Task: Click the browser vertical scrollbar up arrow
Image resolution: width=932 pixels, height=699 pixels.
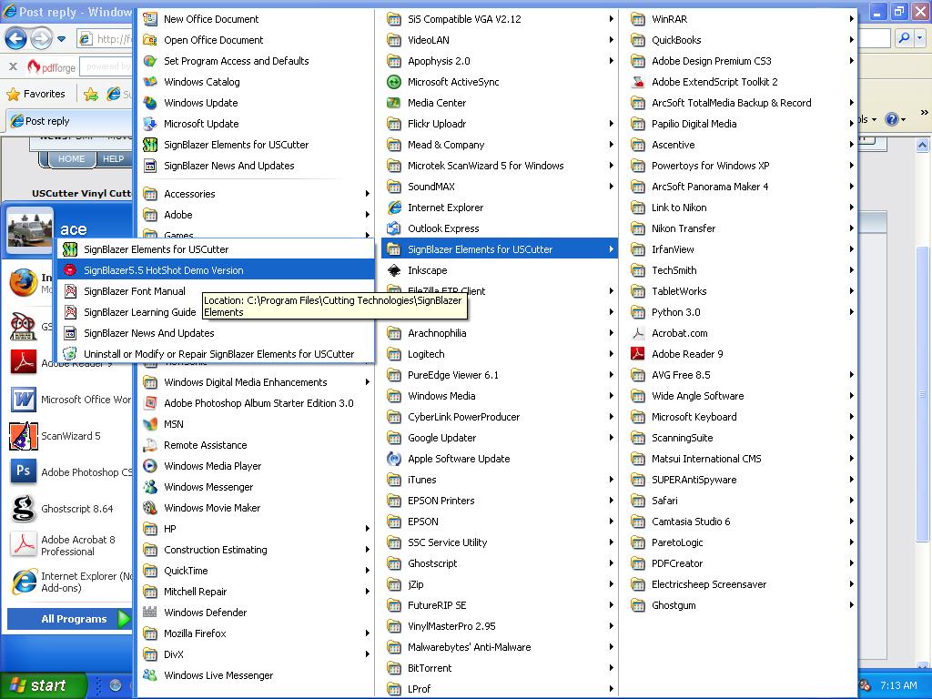Action: [922, 145]
